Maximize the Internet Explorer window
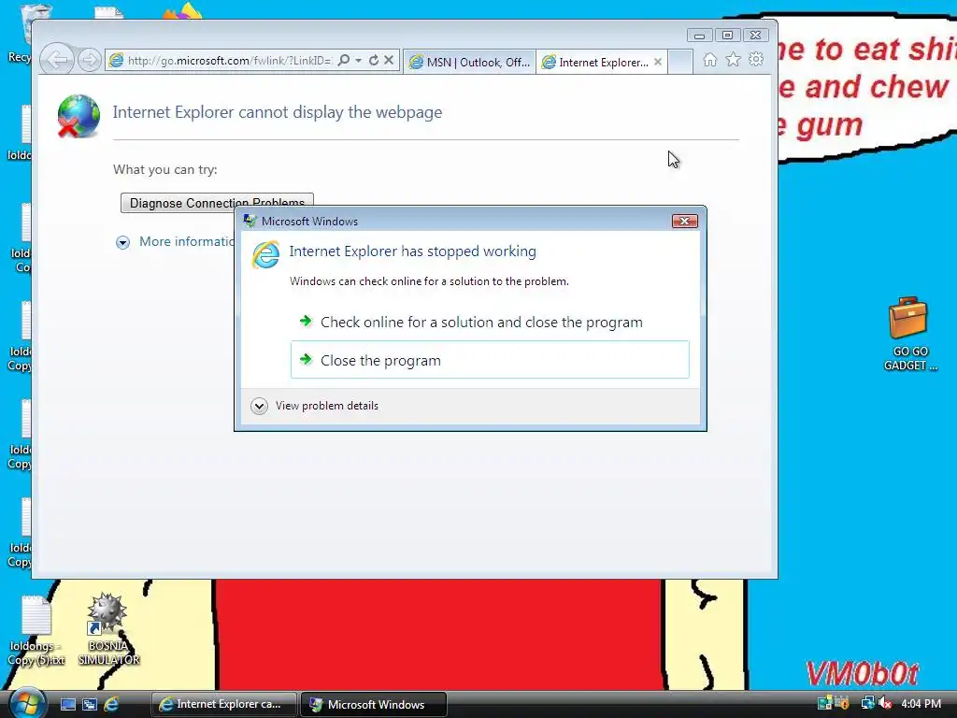Screen dimensions: 957x718 tap(727, 36)
